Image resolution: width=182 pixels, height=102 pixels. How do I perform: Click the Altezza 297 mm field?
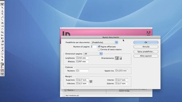point(83,61)
